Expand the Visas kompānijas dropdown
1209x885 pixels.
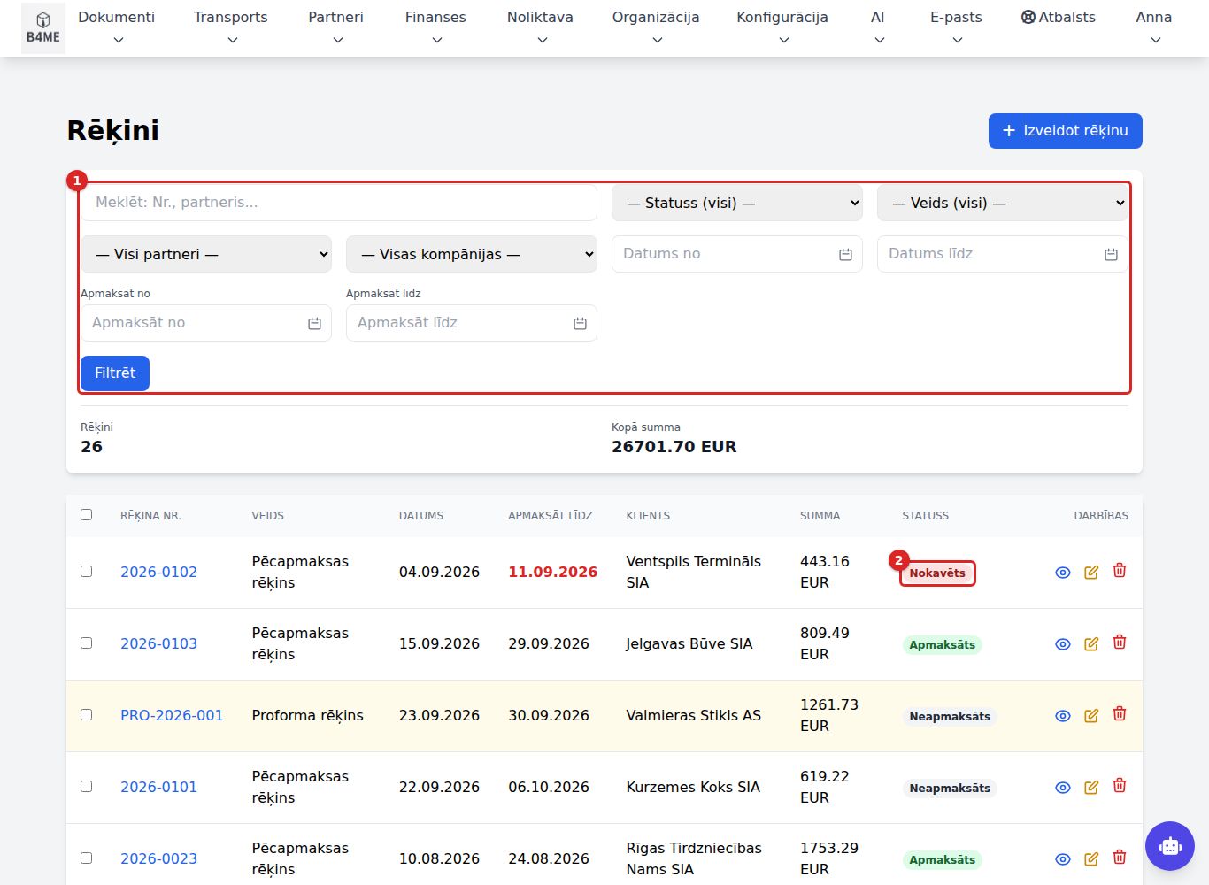click(x=472, y=254)
